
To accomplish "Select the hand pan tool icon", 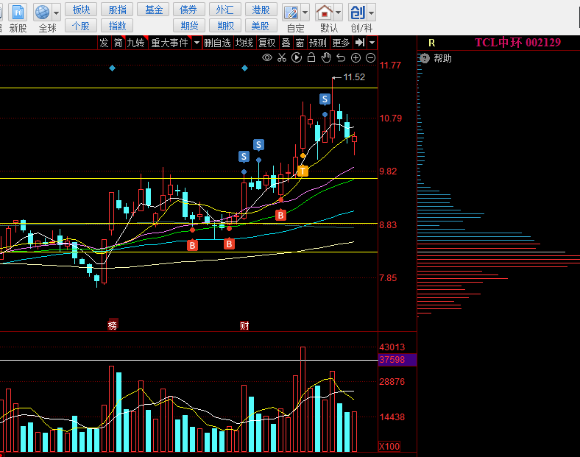I will pos(326,57).
